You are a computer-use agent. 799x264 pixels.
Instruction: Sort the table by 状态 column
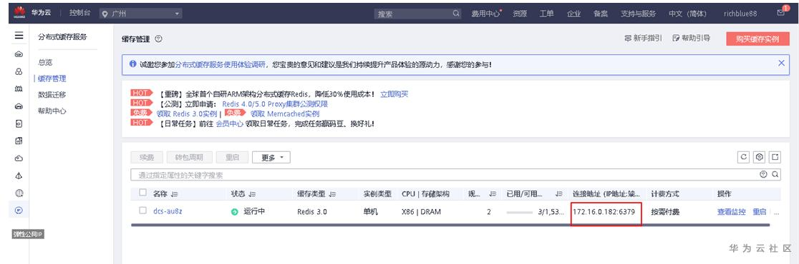coord(252,195)
